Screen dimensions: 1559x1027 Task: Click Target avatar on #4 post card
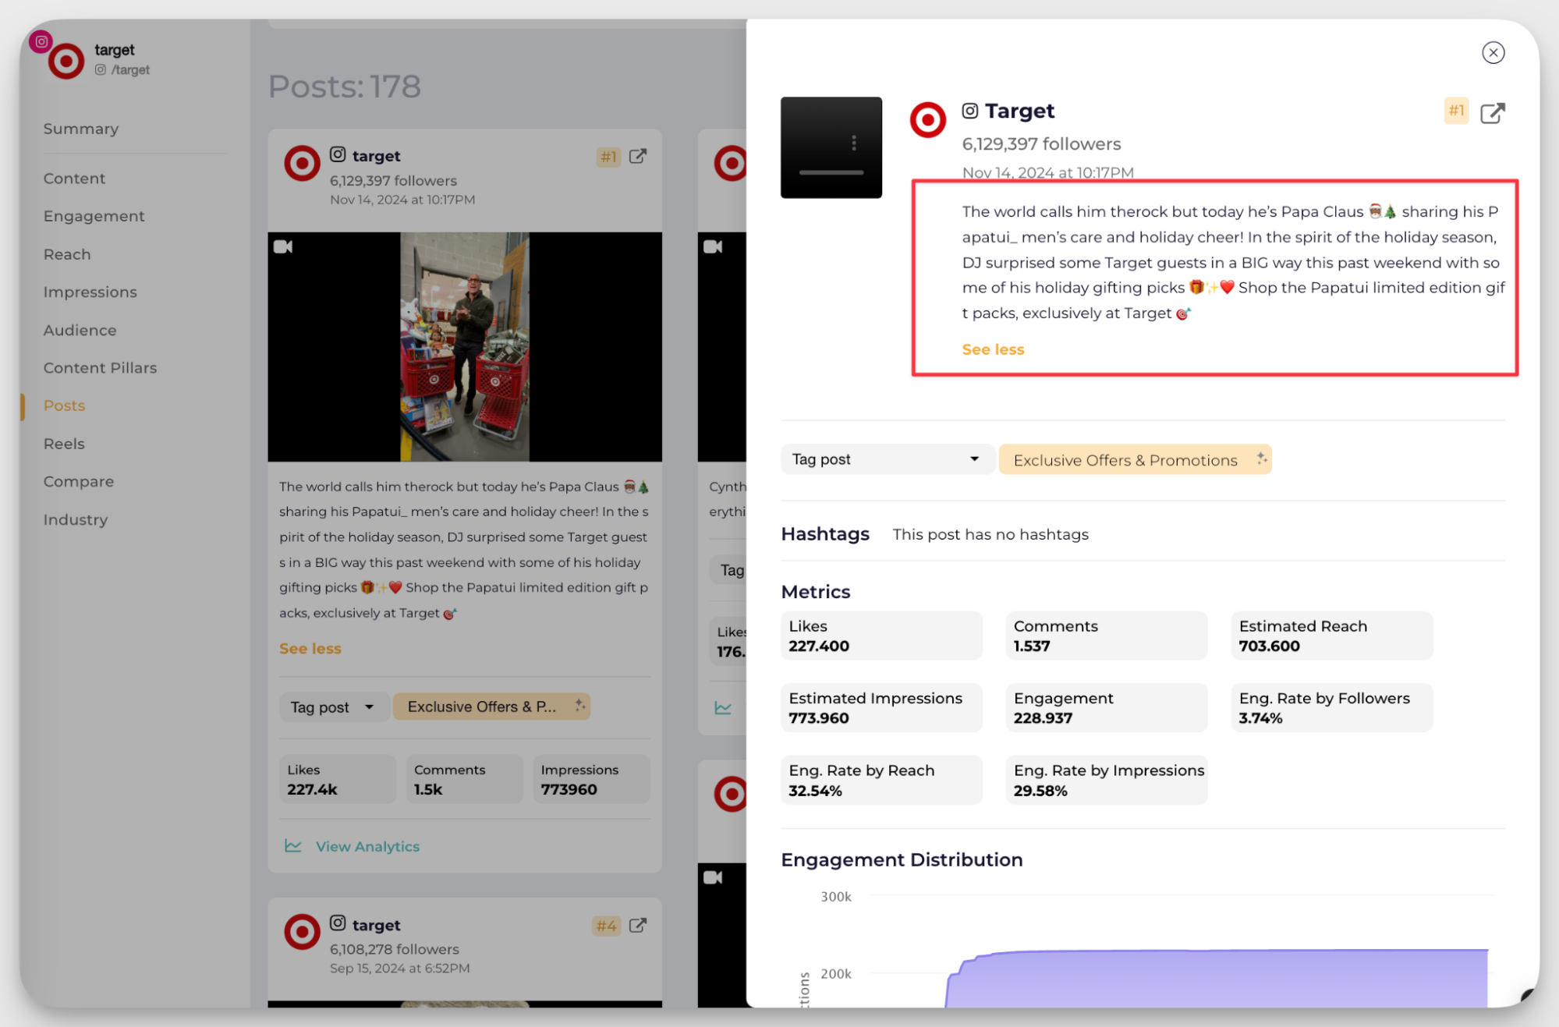[x=302, y=932]
